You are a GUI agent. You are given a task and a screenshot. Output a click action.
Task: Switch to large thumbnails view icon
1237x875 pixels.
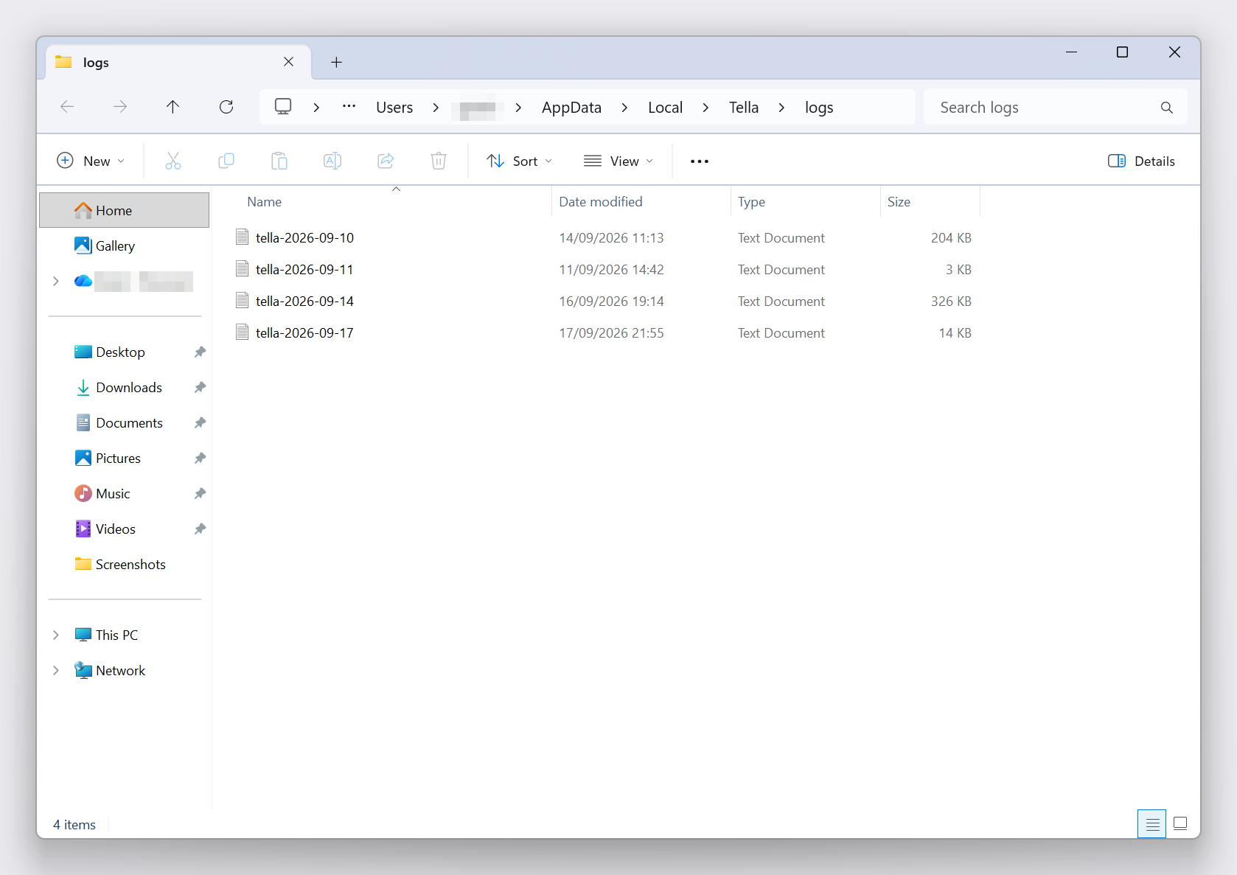1180,824
